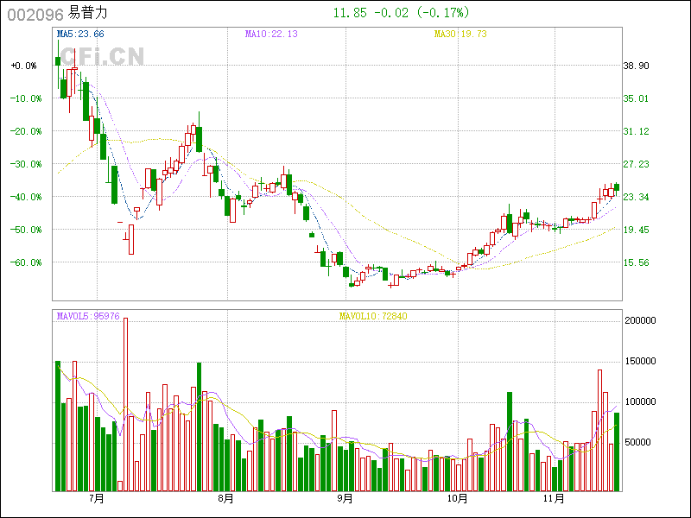Click the stock code 002096

click(35, 14)
